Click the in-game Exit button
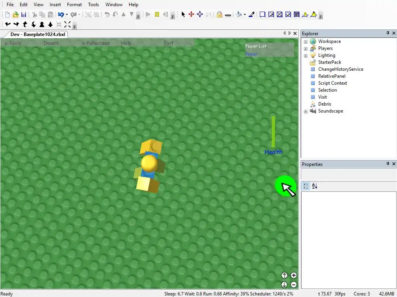Viewport: 397px width, 297px height. click(x=168, y=43)
